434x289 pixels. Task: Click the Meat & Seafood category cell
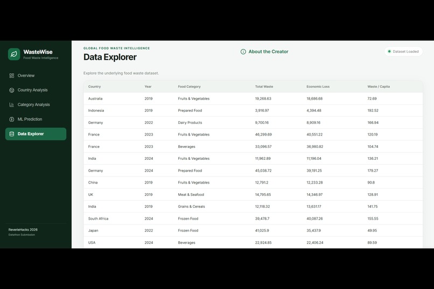coord(191,195)
